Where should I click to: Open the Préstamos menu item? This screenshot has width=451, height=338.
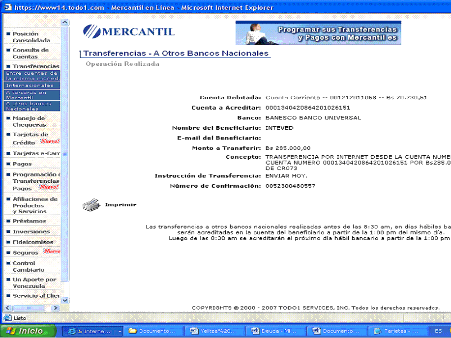pyautogui.click(x=29, y=221)
